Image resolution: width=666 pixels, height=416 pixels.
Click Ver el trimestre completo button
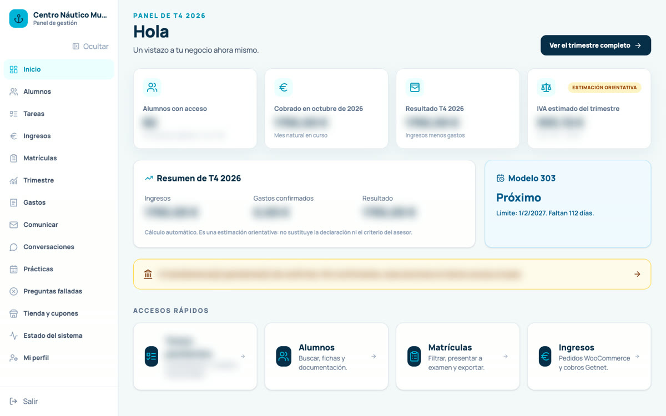[x=596, y=45]
